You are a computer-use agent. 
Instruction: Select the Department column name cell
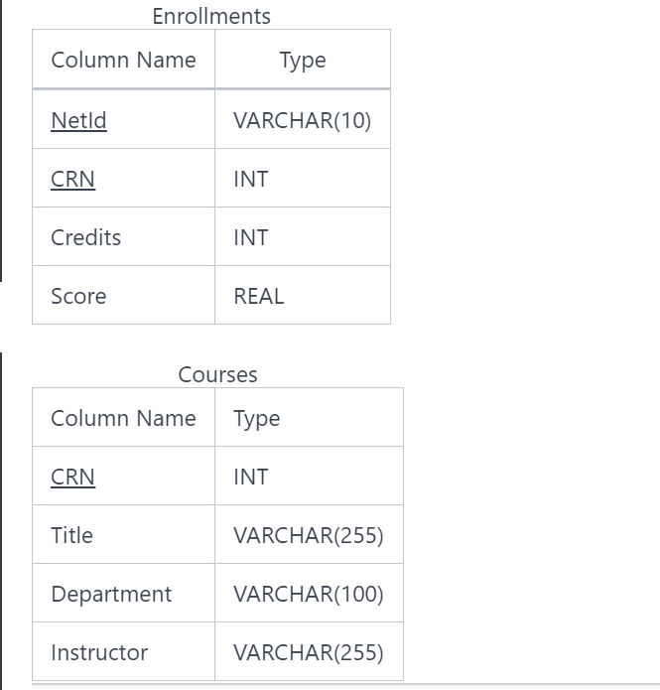click(x=111, y=594)
